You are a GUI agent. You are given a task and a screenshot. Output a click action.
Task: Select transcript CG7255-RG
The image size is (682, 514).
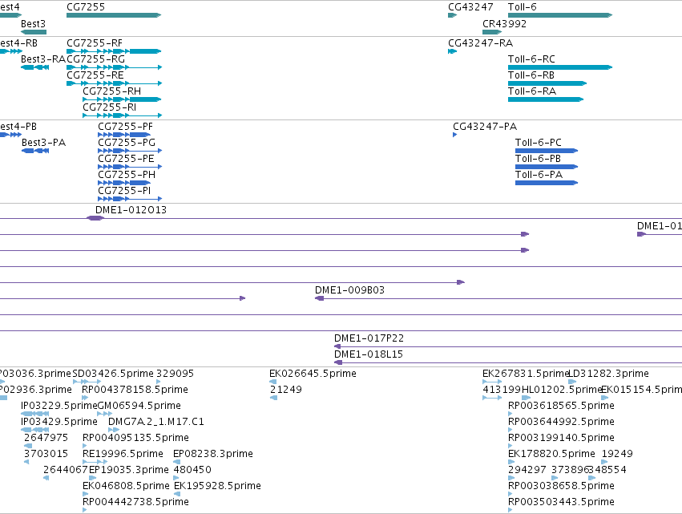pos(114,67)
